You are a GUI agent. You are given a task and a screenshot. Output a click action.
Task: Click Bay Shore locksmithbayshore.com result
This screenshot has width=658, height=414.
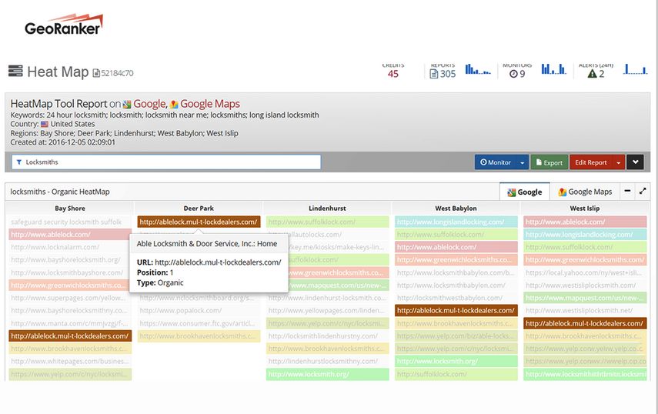point(70,272)
